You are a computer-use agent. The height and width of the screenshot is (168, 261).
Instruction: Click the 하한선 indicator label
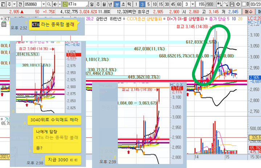click(116, 19)
